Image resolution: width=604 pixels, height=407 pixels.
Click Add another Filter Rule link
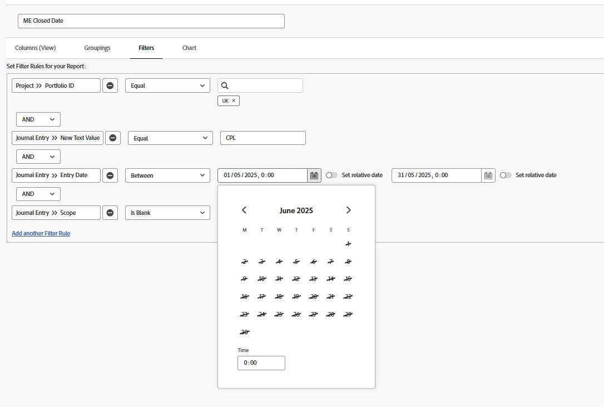41,233
